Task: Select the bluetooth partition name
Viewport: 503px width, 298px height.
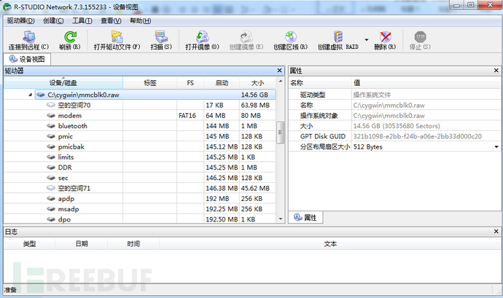Action: pos(72,126)
